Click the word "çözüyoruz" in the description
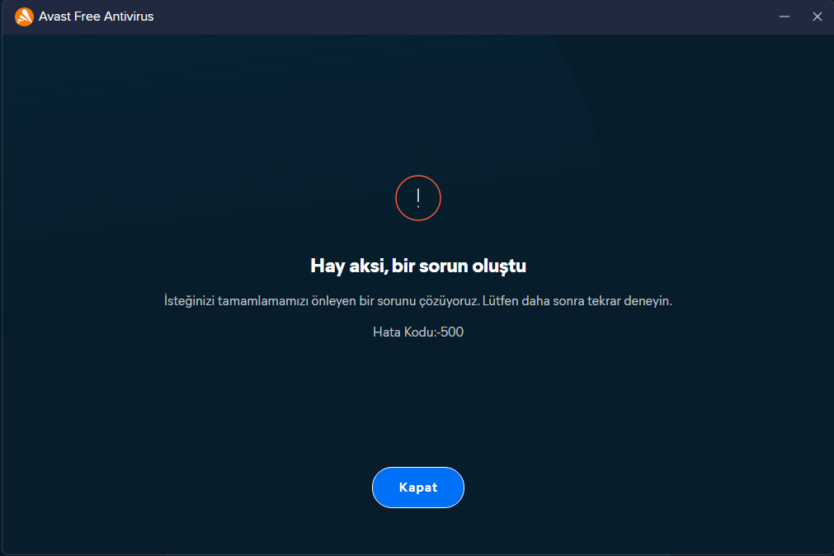Image resolution: width=834 pixels, height=556 pixels. coord(450,301)
